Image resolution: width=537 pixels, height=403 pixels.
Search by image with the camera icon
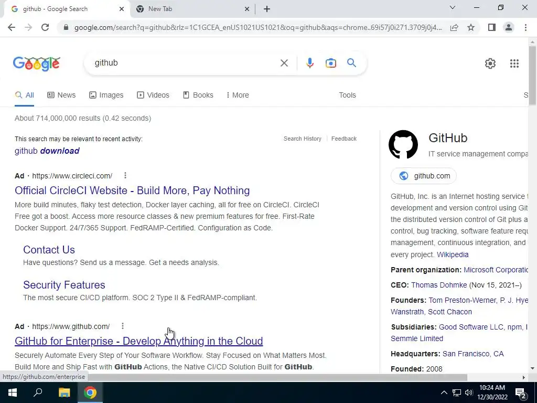[330, 63]
